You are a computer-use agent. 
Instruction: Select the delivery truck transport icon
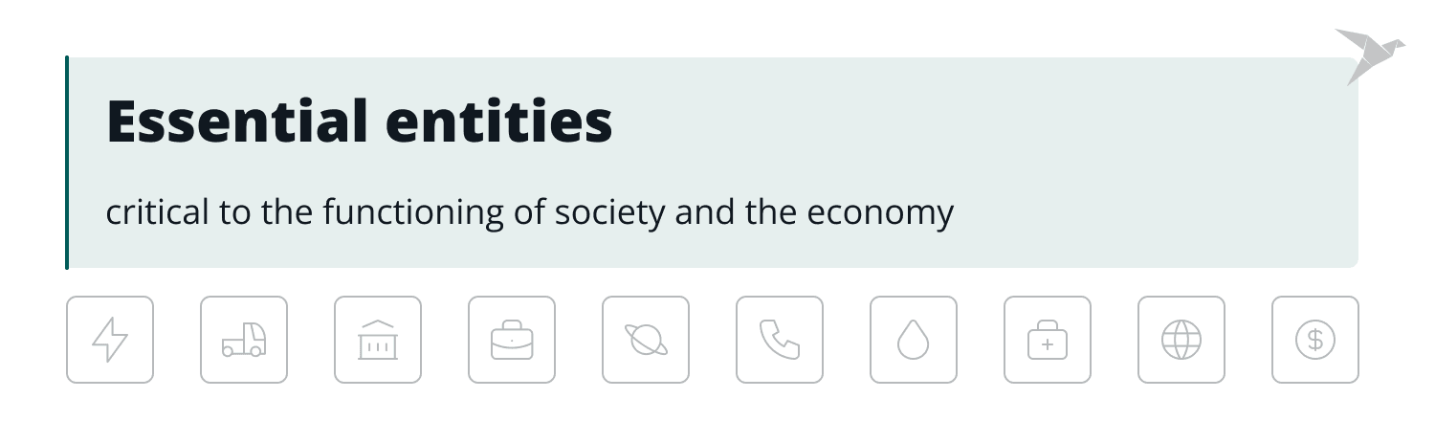(244, 340)
